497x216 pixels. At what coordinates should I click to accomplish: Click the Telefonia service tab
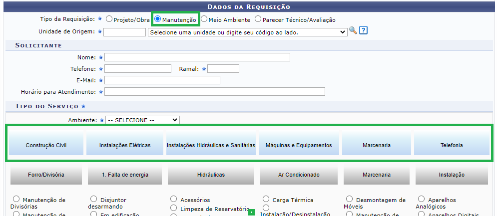coord(451,145)
